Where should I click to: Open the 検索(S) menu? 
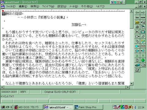[35, 6]
